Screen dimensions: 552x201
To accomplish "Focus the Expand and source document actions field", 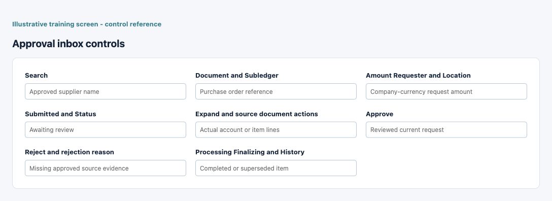I will [x=275, y=129].
